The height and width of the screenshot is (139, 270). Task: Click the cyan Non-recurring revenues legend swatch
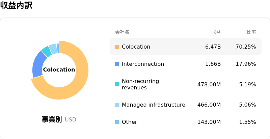[x=117, y=84]
